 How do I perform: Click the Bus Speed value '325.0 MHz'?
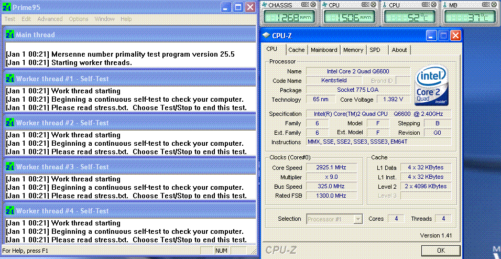coord(331,186)
